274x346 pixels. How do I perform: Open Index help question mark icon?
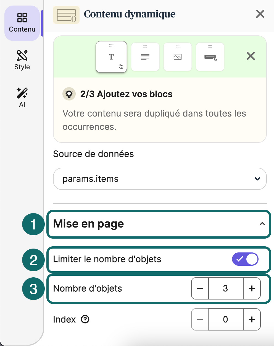coord(85,319)
